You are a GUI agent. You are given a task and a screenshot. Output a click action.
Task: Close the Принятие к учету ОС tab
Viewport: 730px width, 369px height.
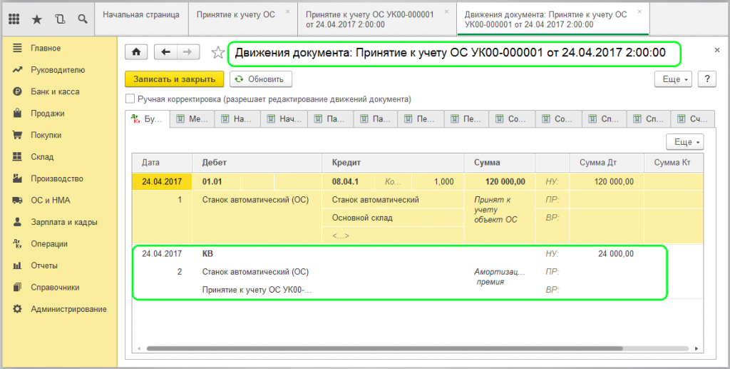click(x=287, y=12)
